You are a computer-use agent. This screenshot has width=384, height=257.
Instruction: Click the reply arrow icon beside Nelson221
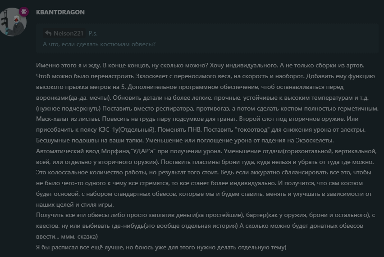pyautogui.click(x=48, y=33)
